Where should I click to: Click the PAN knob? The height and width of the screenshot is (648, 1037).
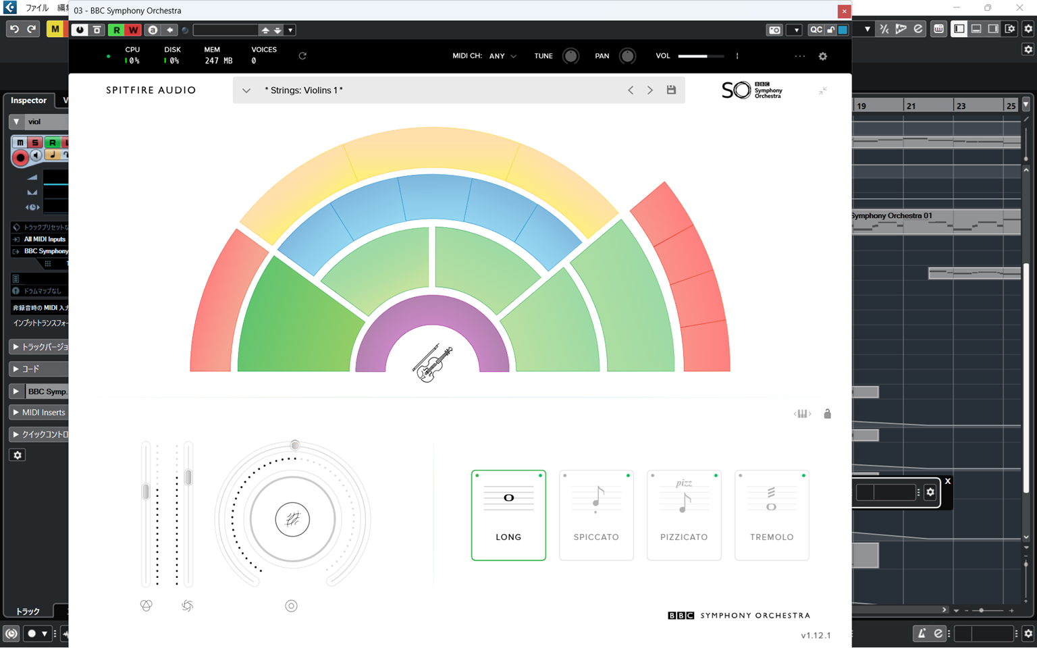627,56
